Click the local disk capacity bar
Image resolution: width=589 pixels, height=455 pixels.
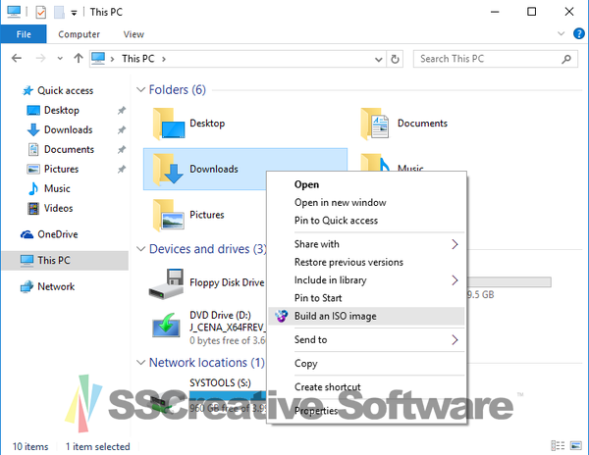[x=509, y=282]
